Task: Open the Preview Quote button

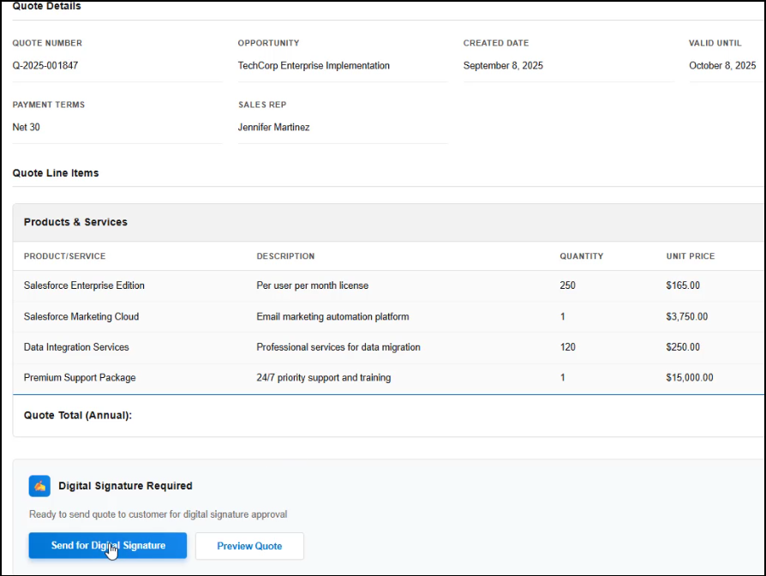Action: tap(249, 546)
